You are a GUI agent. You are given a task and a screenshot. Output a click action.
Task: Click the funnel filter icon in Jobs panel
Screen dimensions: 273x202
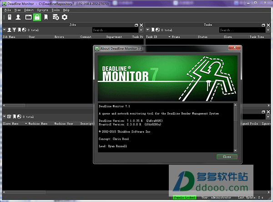15,30
